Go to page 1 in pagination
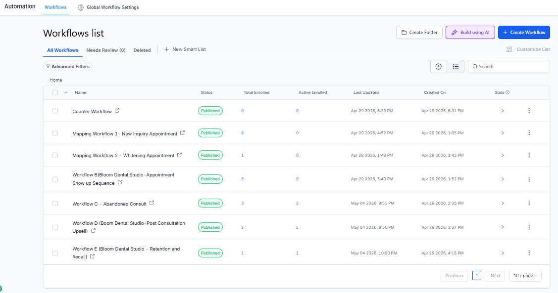The width and height of the screenshot is (558, 293). tap(476, 276)
